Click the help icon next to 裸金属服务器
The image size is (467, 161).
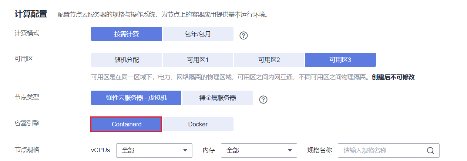263,99
